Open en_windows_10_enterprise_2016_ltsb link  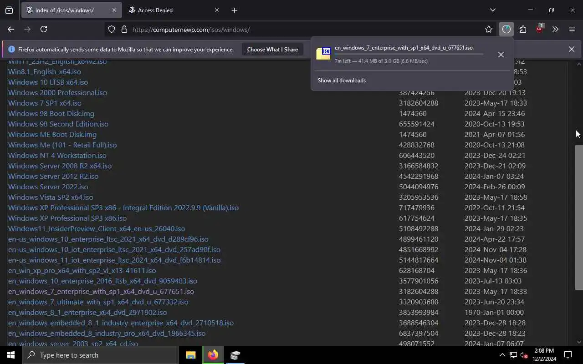tap(102, 281)
